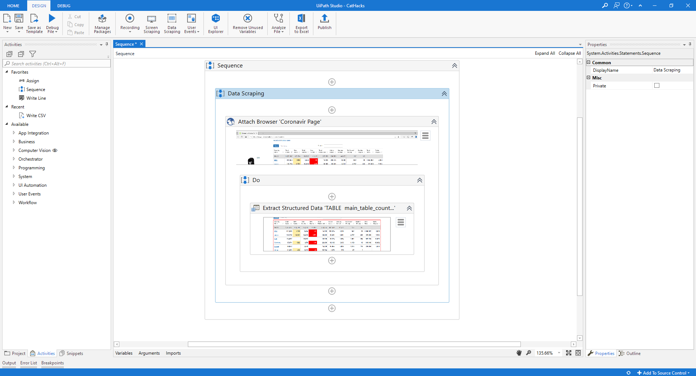
Task: Pin the Properties panel
Action: click(690, 44)
